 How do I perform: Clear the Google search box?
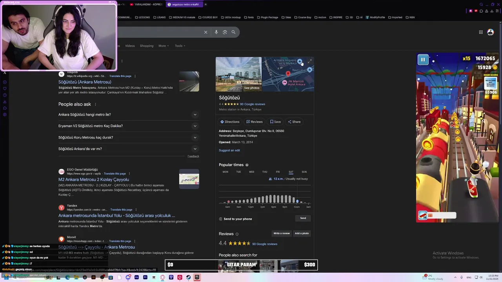(206, 32)
